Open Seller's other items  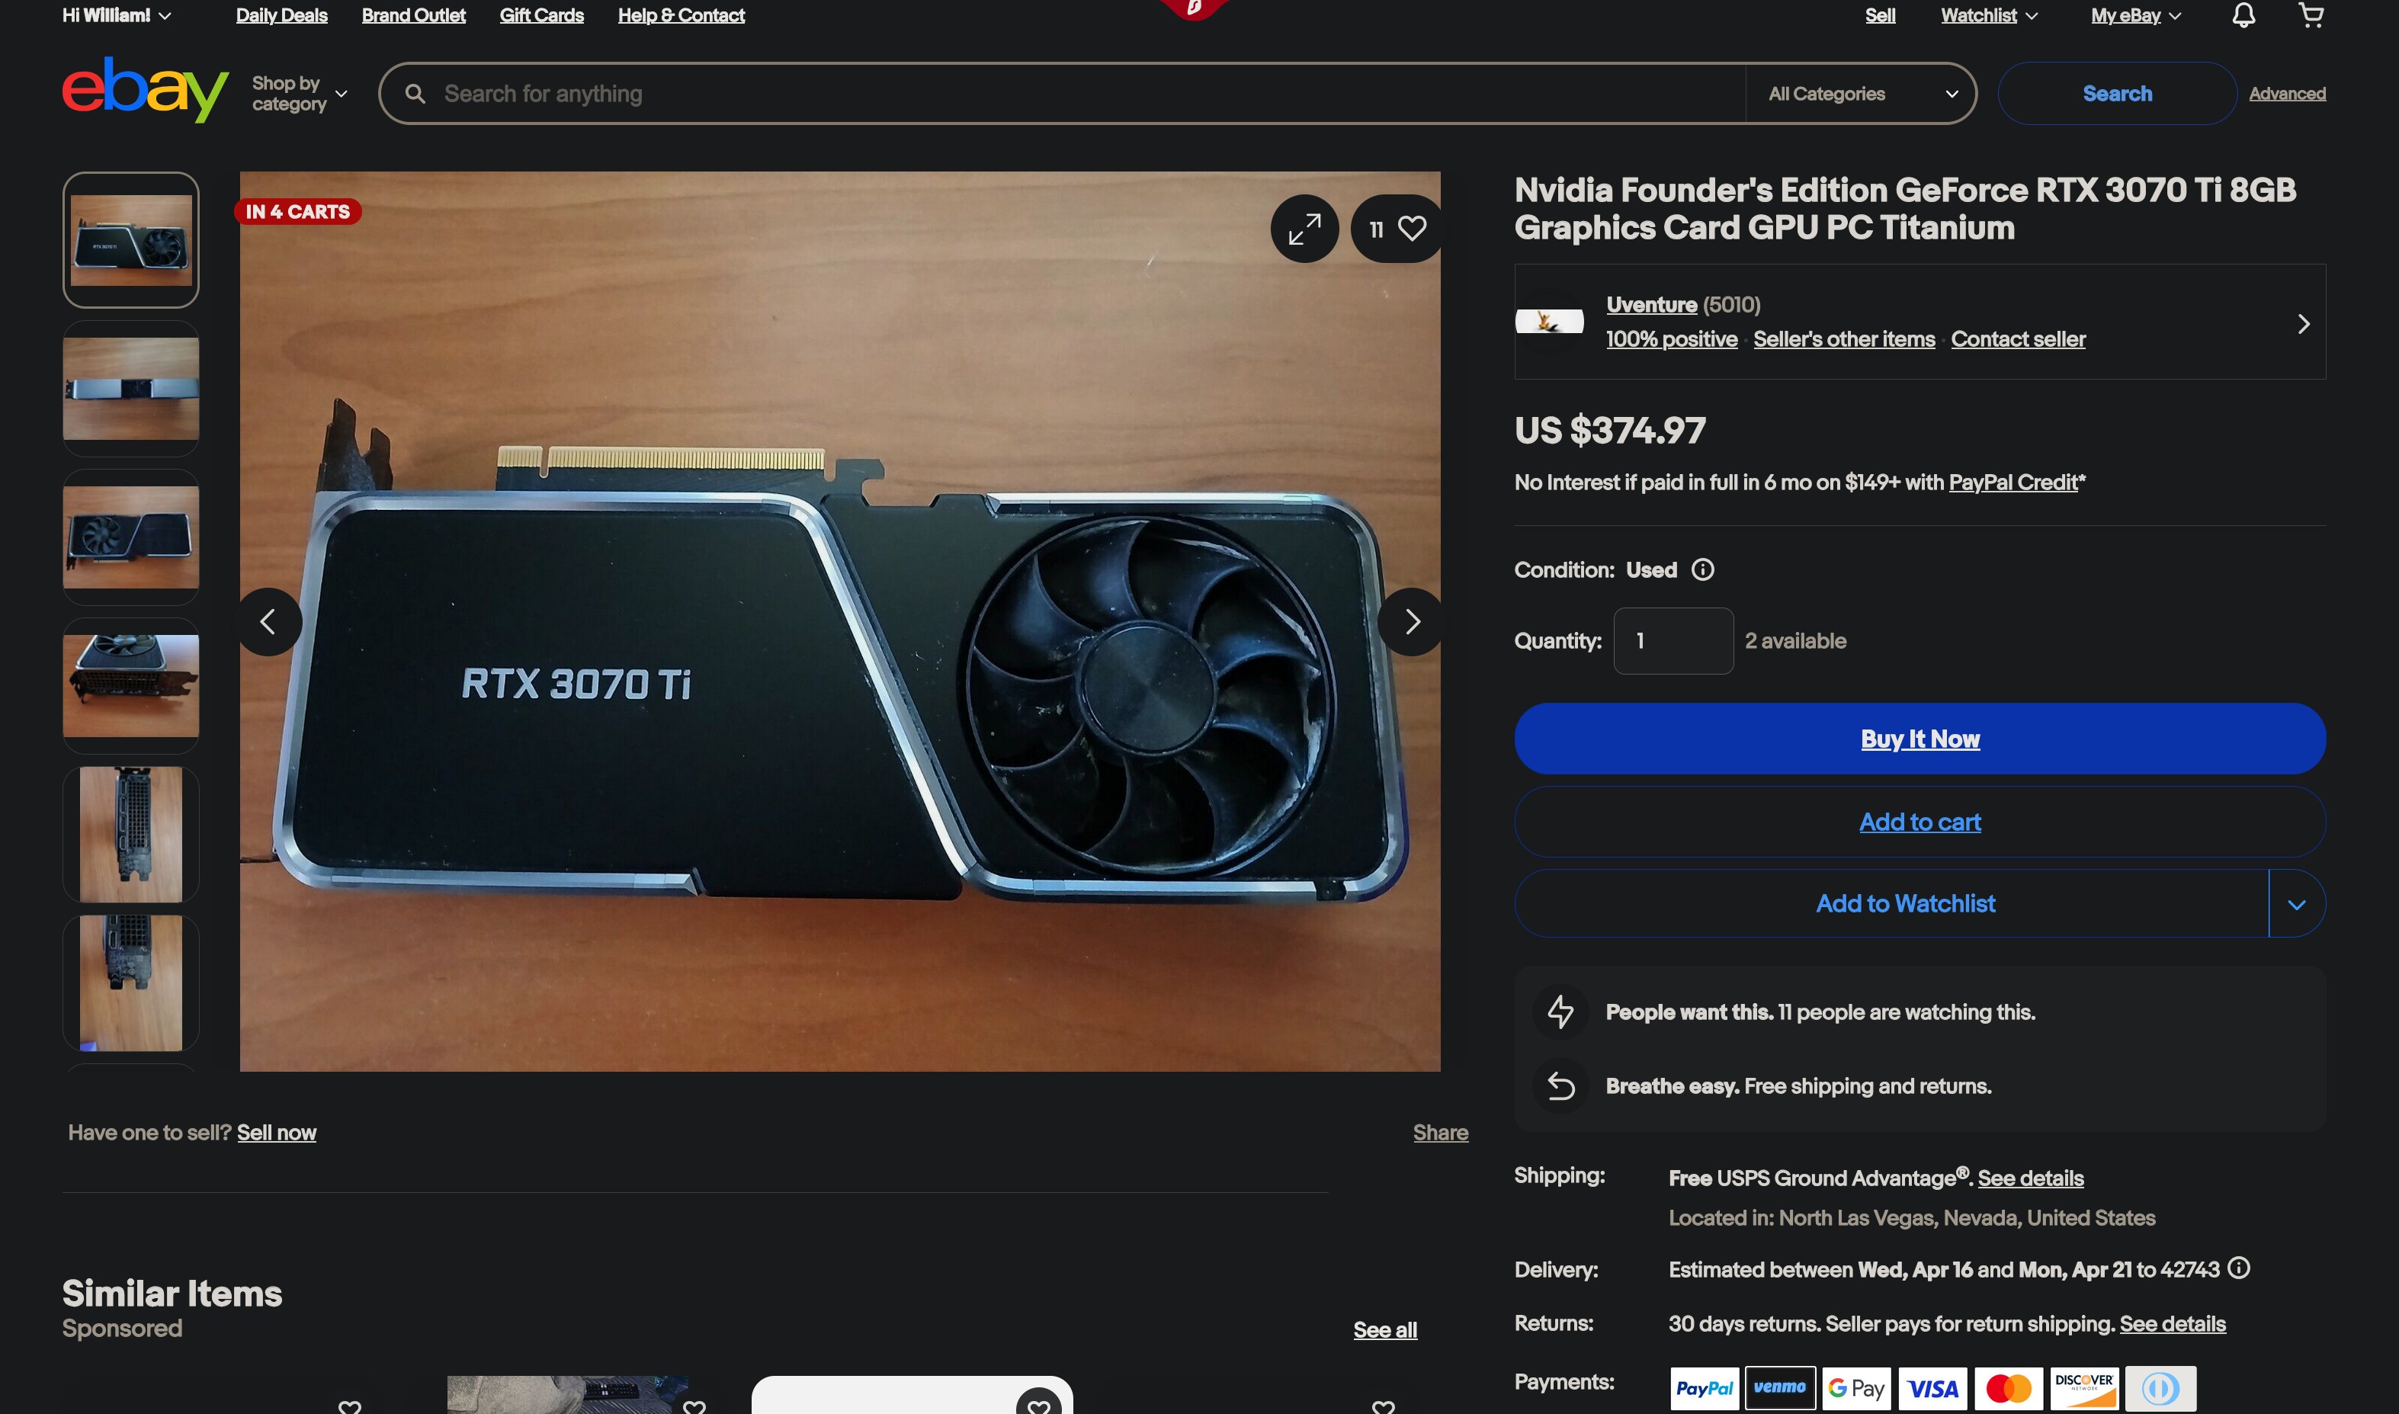[x=1843, y=339]
